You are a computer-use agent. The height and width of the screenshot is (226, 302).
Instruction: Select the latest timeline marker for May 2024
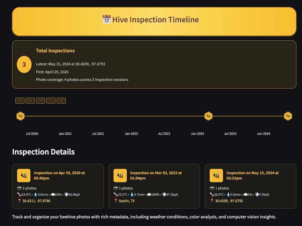[x=288, y=116]
